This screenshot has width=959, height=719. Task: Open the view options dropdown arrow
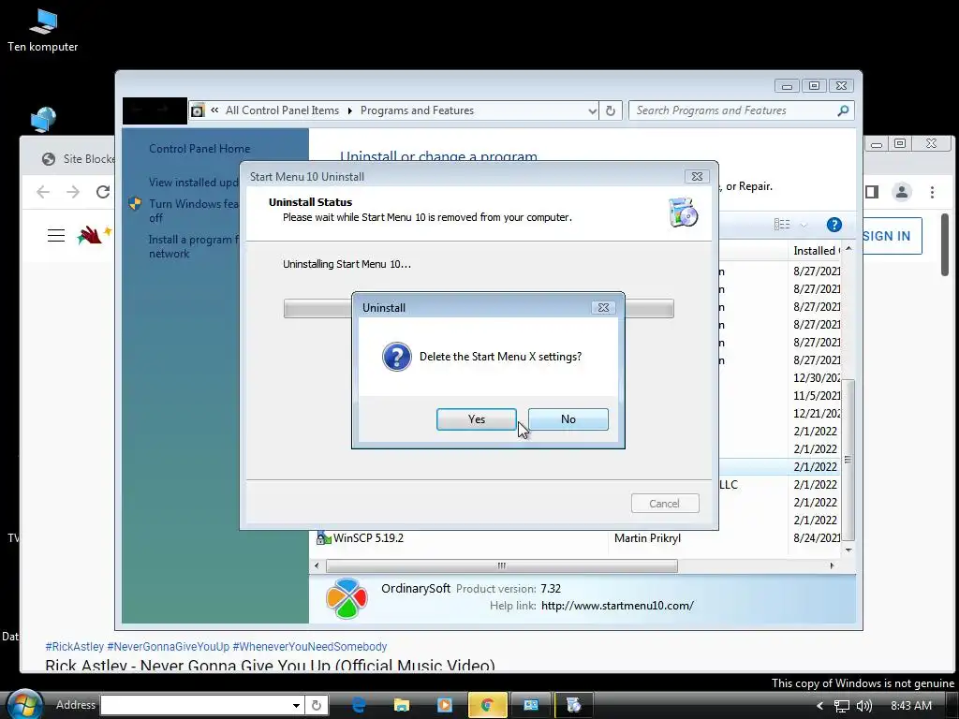click(x=804, y=225)
